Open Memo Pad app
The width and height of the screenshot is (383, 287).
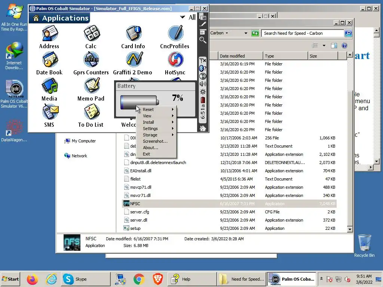pos(91,90)
